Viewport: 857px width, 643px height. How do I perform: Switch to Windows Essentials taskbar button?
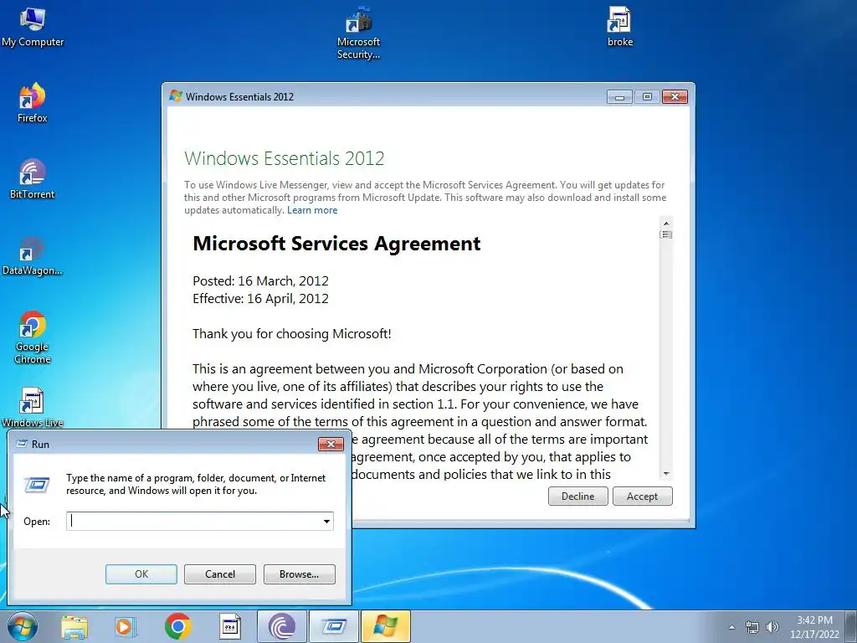386,626
